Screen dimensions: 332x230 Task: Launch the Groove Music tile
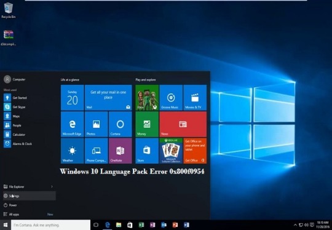pos(171,98)
